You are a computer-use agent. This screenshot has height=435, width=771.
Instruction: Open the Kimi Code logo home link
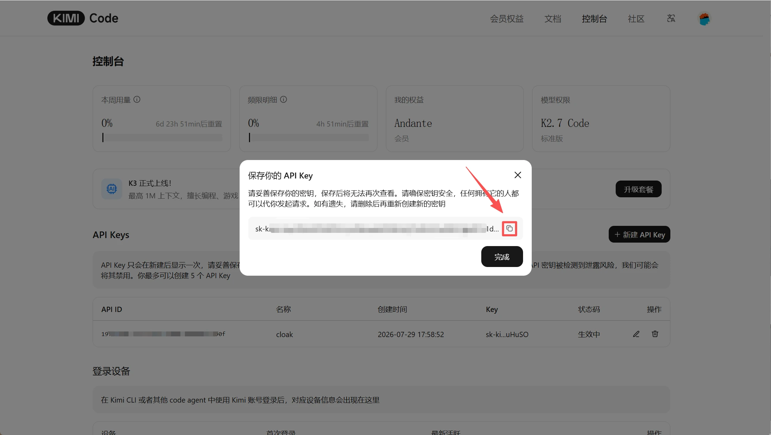tap(83, 18)
